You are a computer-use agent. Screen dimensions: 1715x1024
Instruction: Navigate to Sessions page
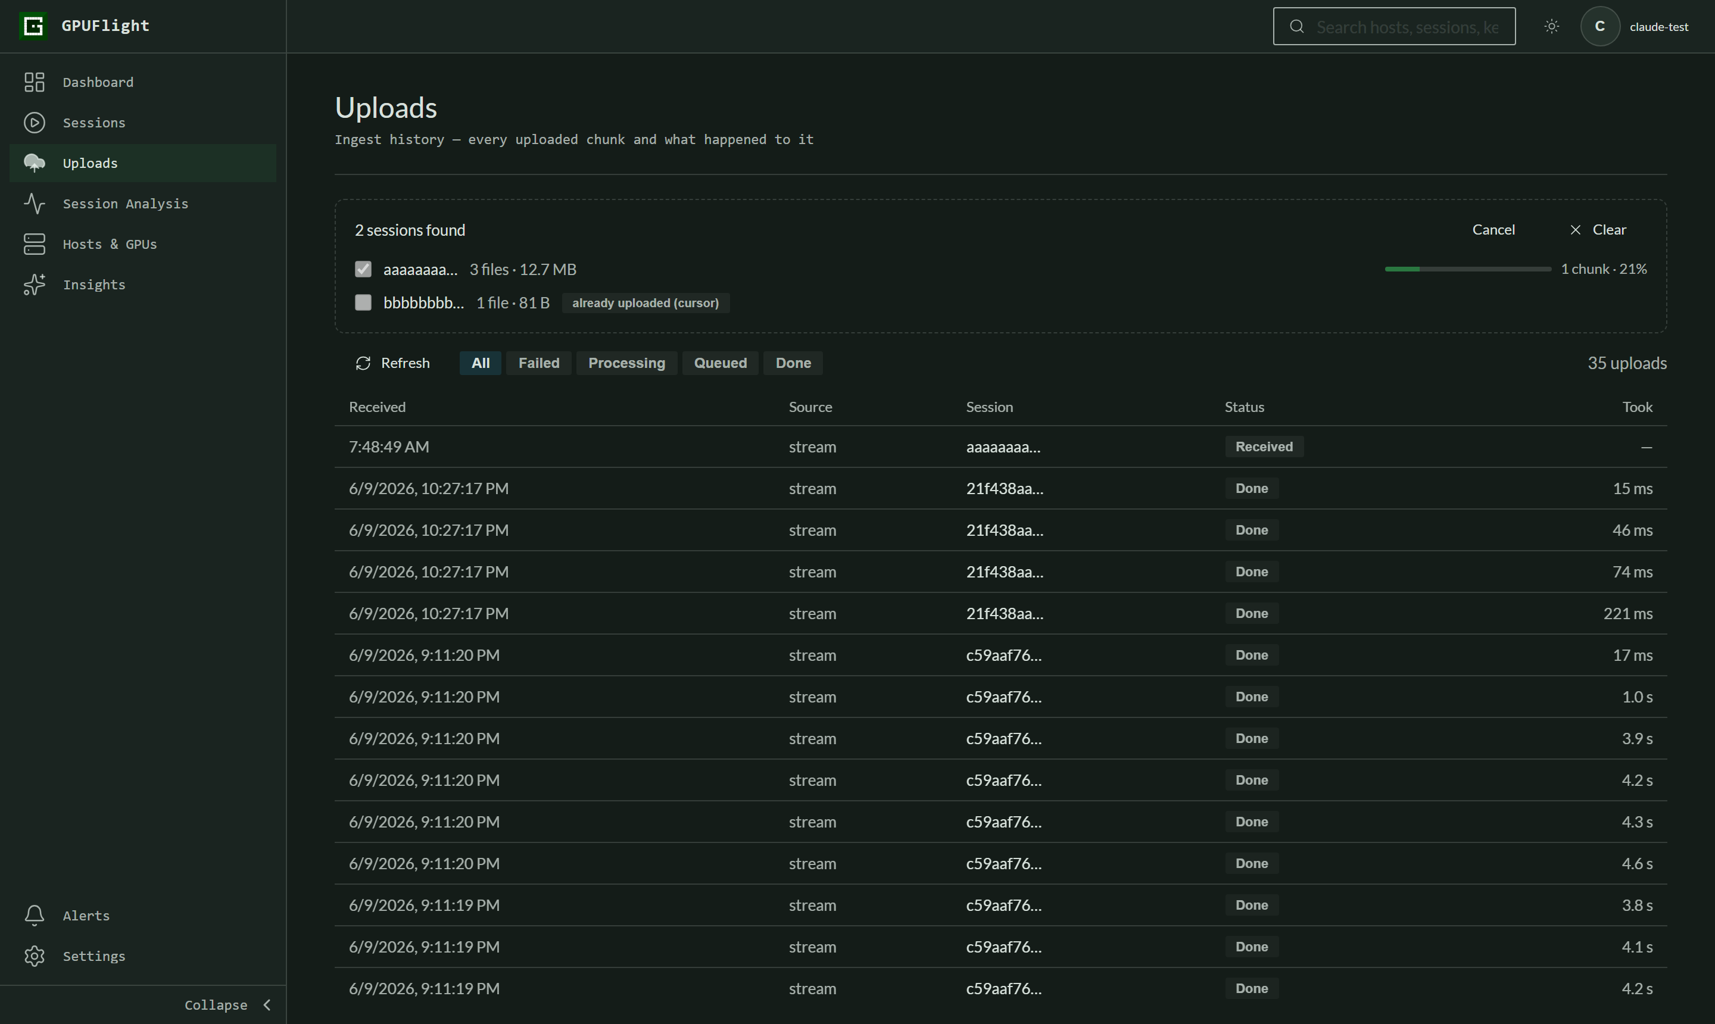click(143, 123)
